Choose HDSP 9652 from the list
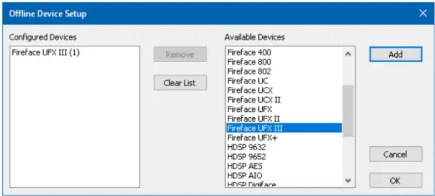This screenshot has height=196, width=435. 284,157
